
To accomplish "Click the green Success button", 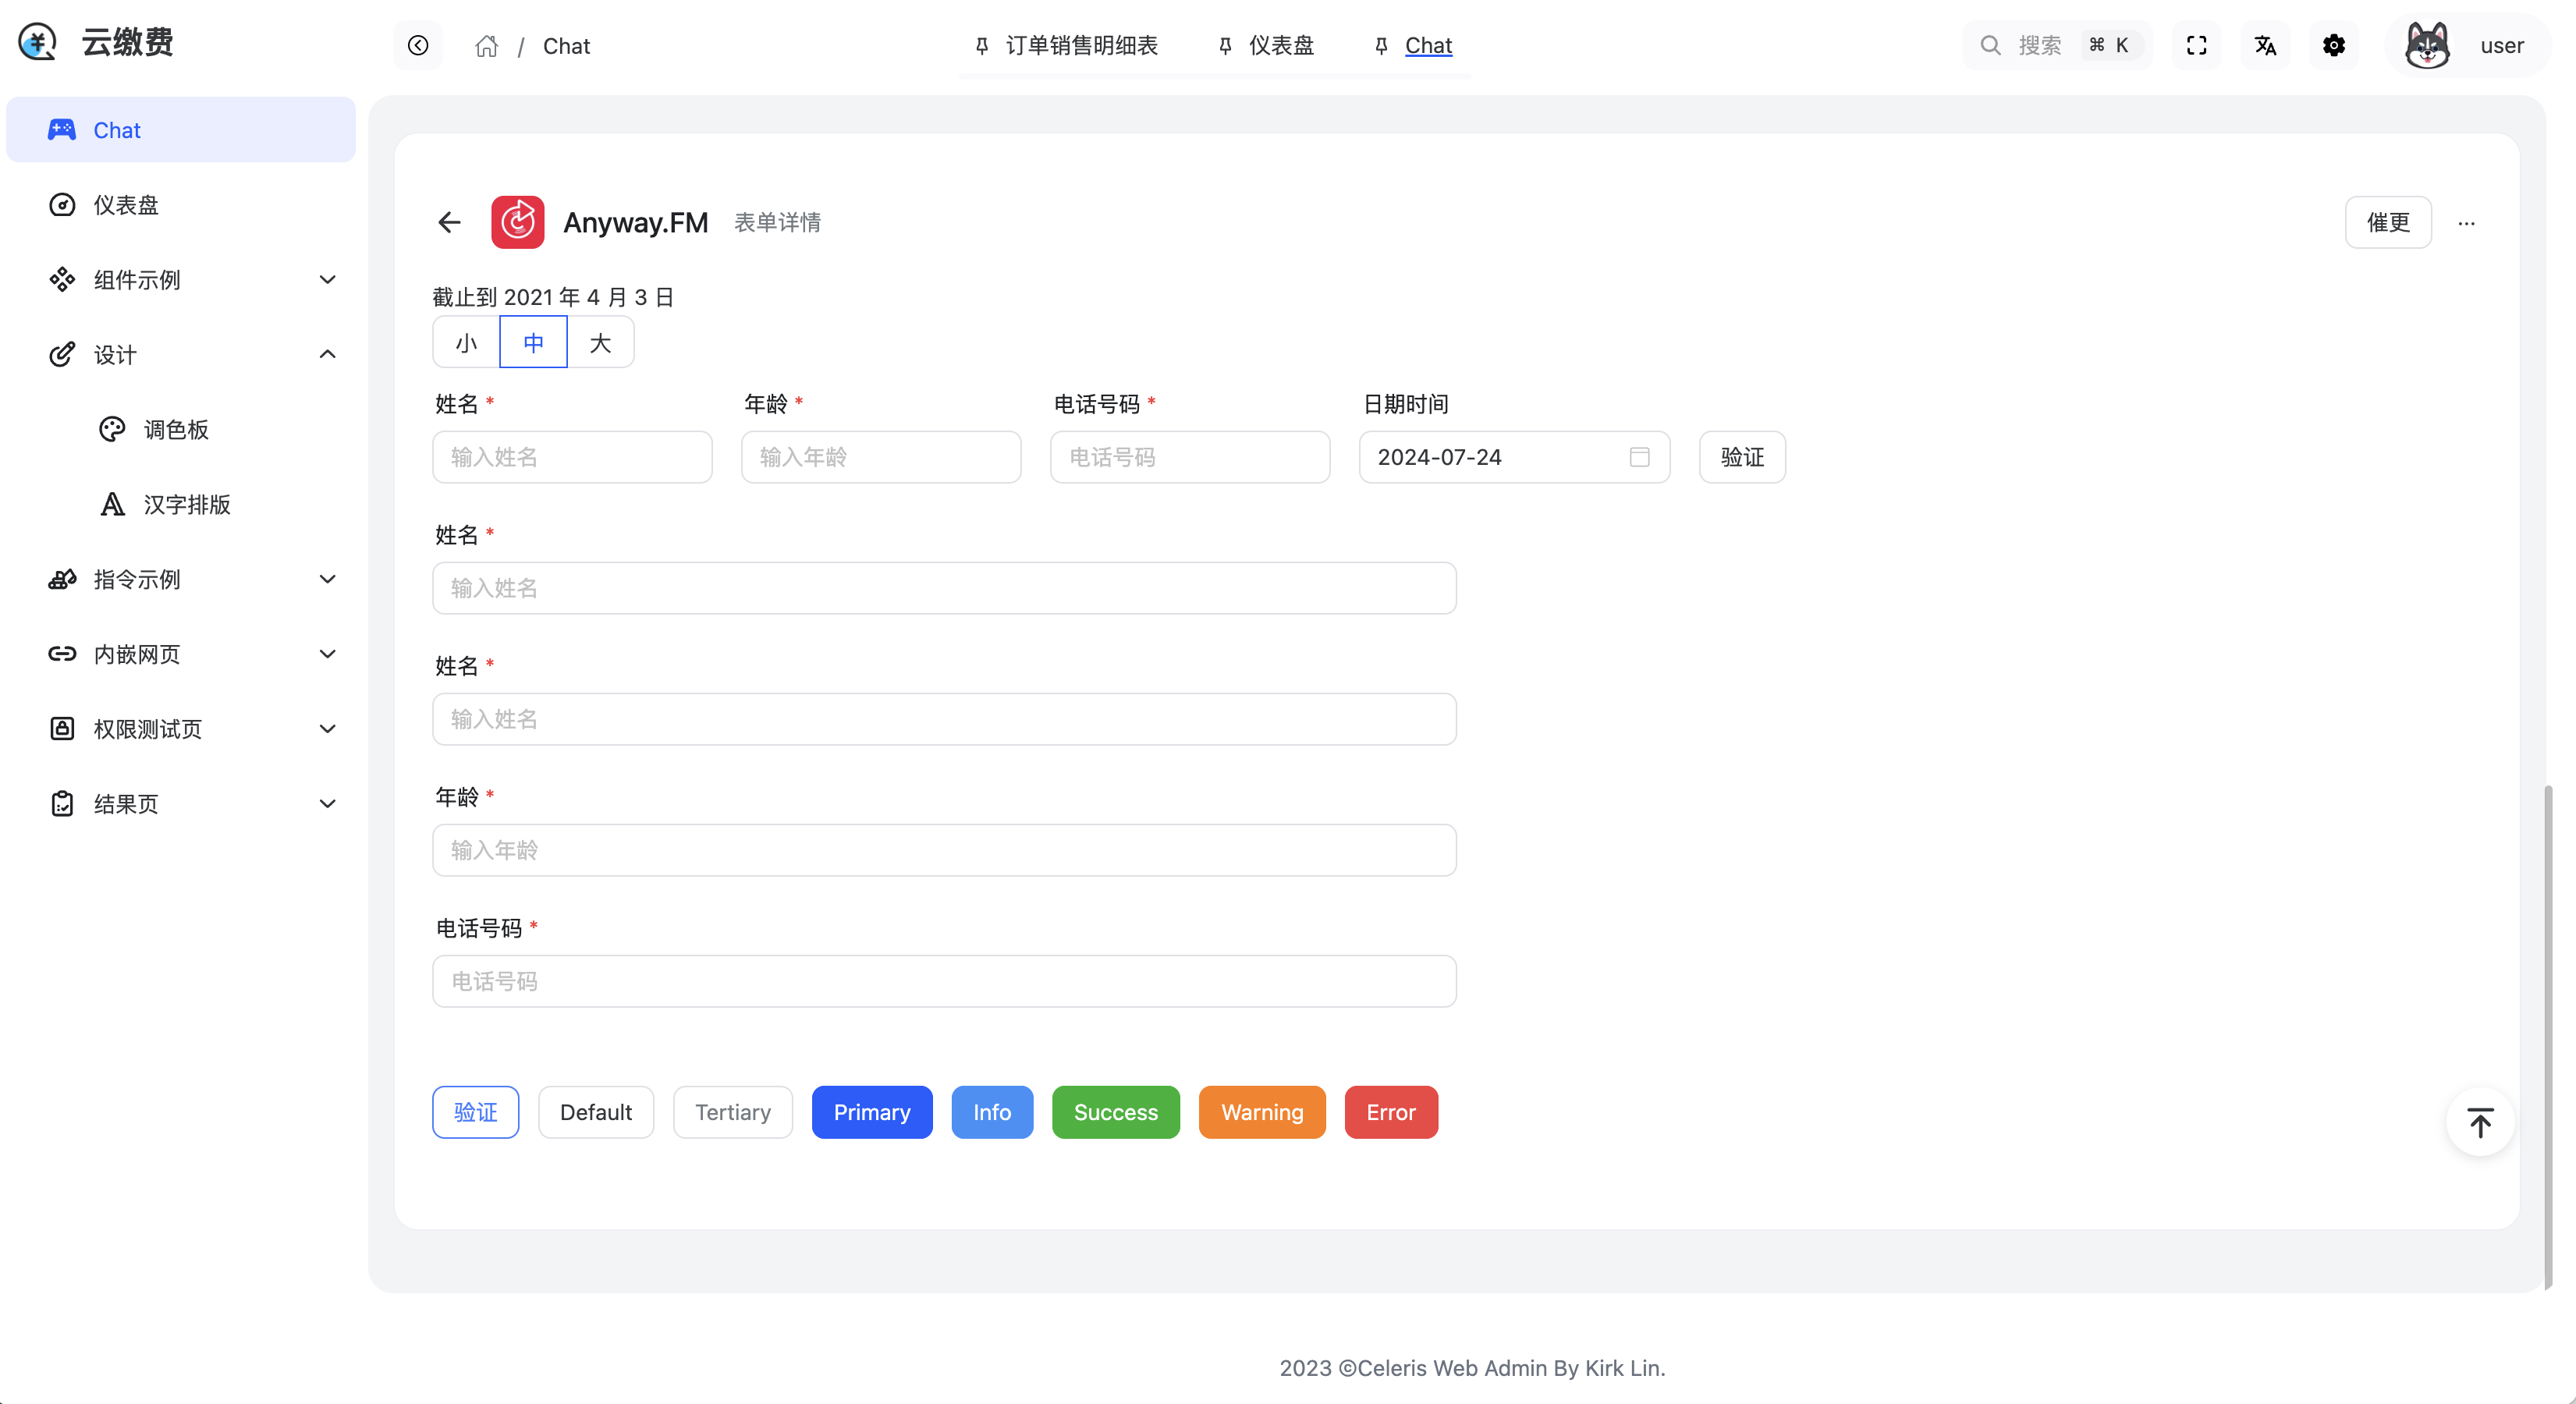I will point(1115,1112).
